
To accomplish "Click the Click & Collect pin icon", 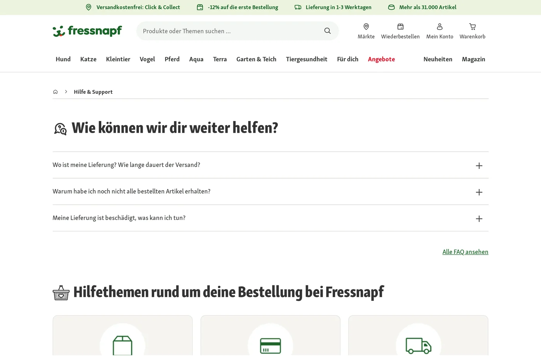I will tap(88, 7).
